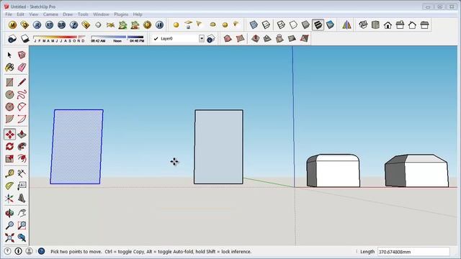
Task: Select the highlighted blue rectangle face
Action: click(77, 147)
